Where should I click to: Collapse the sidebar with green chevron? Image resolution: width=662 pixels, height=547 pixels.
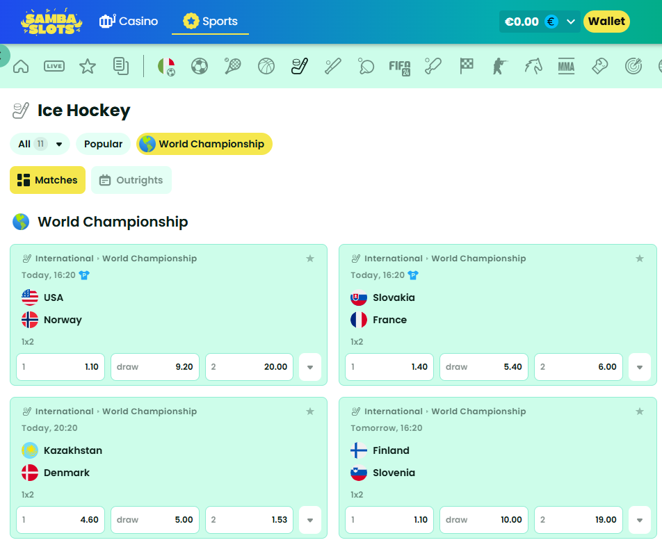tap(3, 56)
